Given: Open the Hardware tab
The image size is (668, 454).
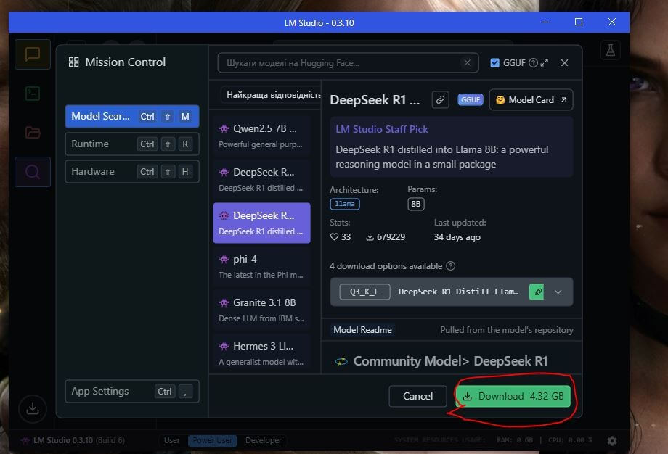Looking at the screenshot, I should click(132, 171).
